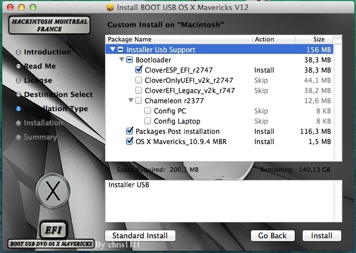This screenshot has height=253, width=356.
Task: Toggle the Installer Usb Support checkbox
Action: click(x=120, y=49)
